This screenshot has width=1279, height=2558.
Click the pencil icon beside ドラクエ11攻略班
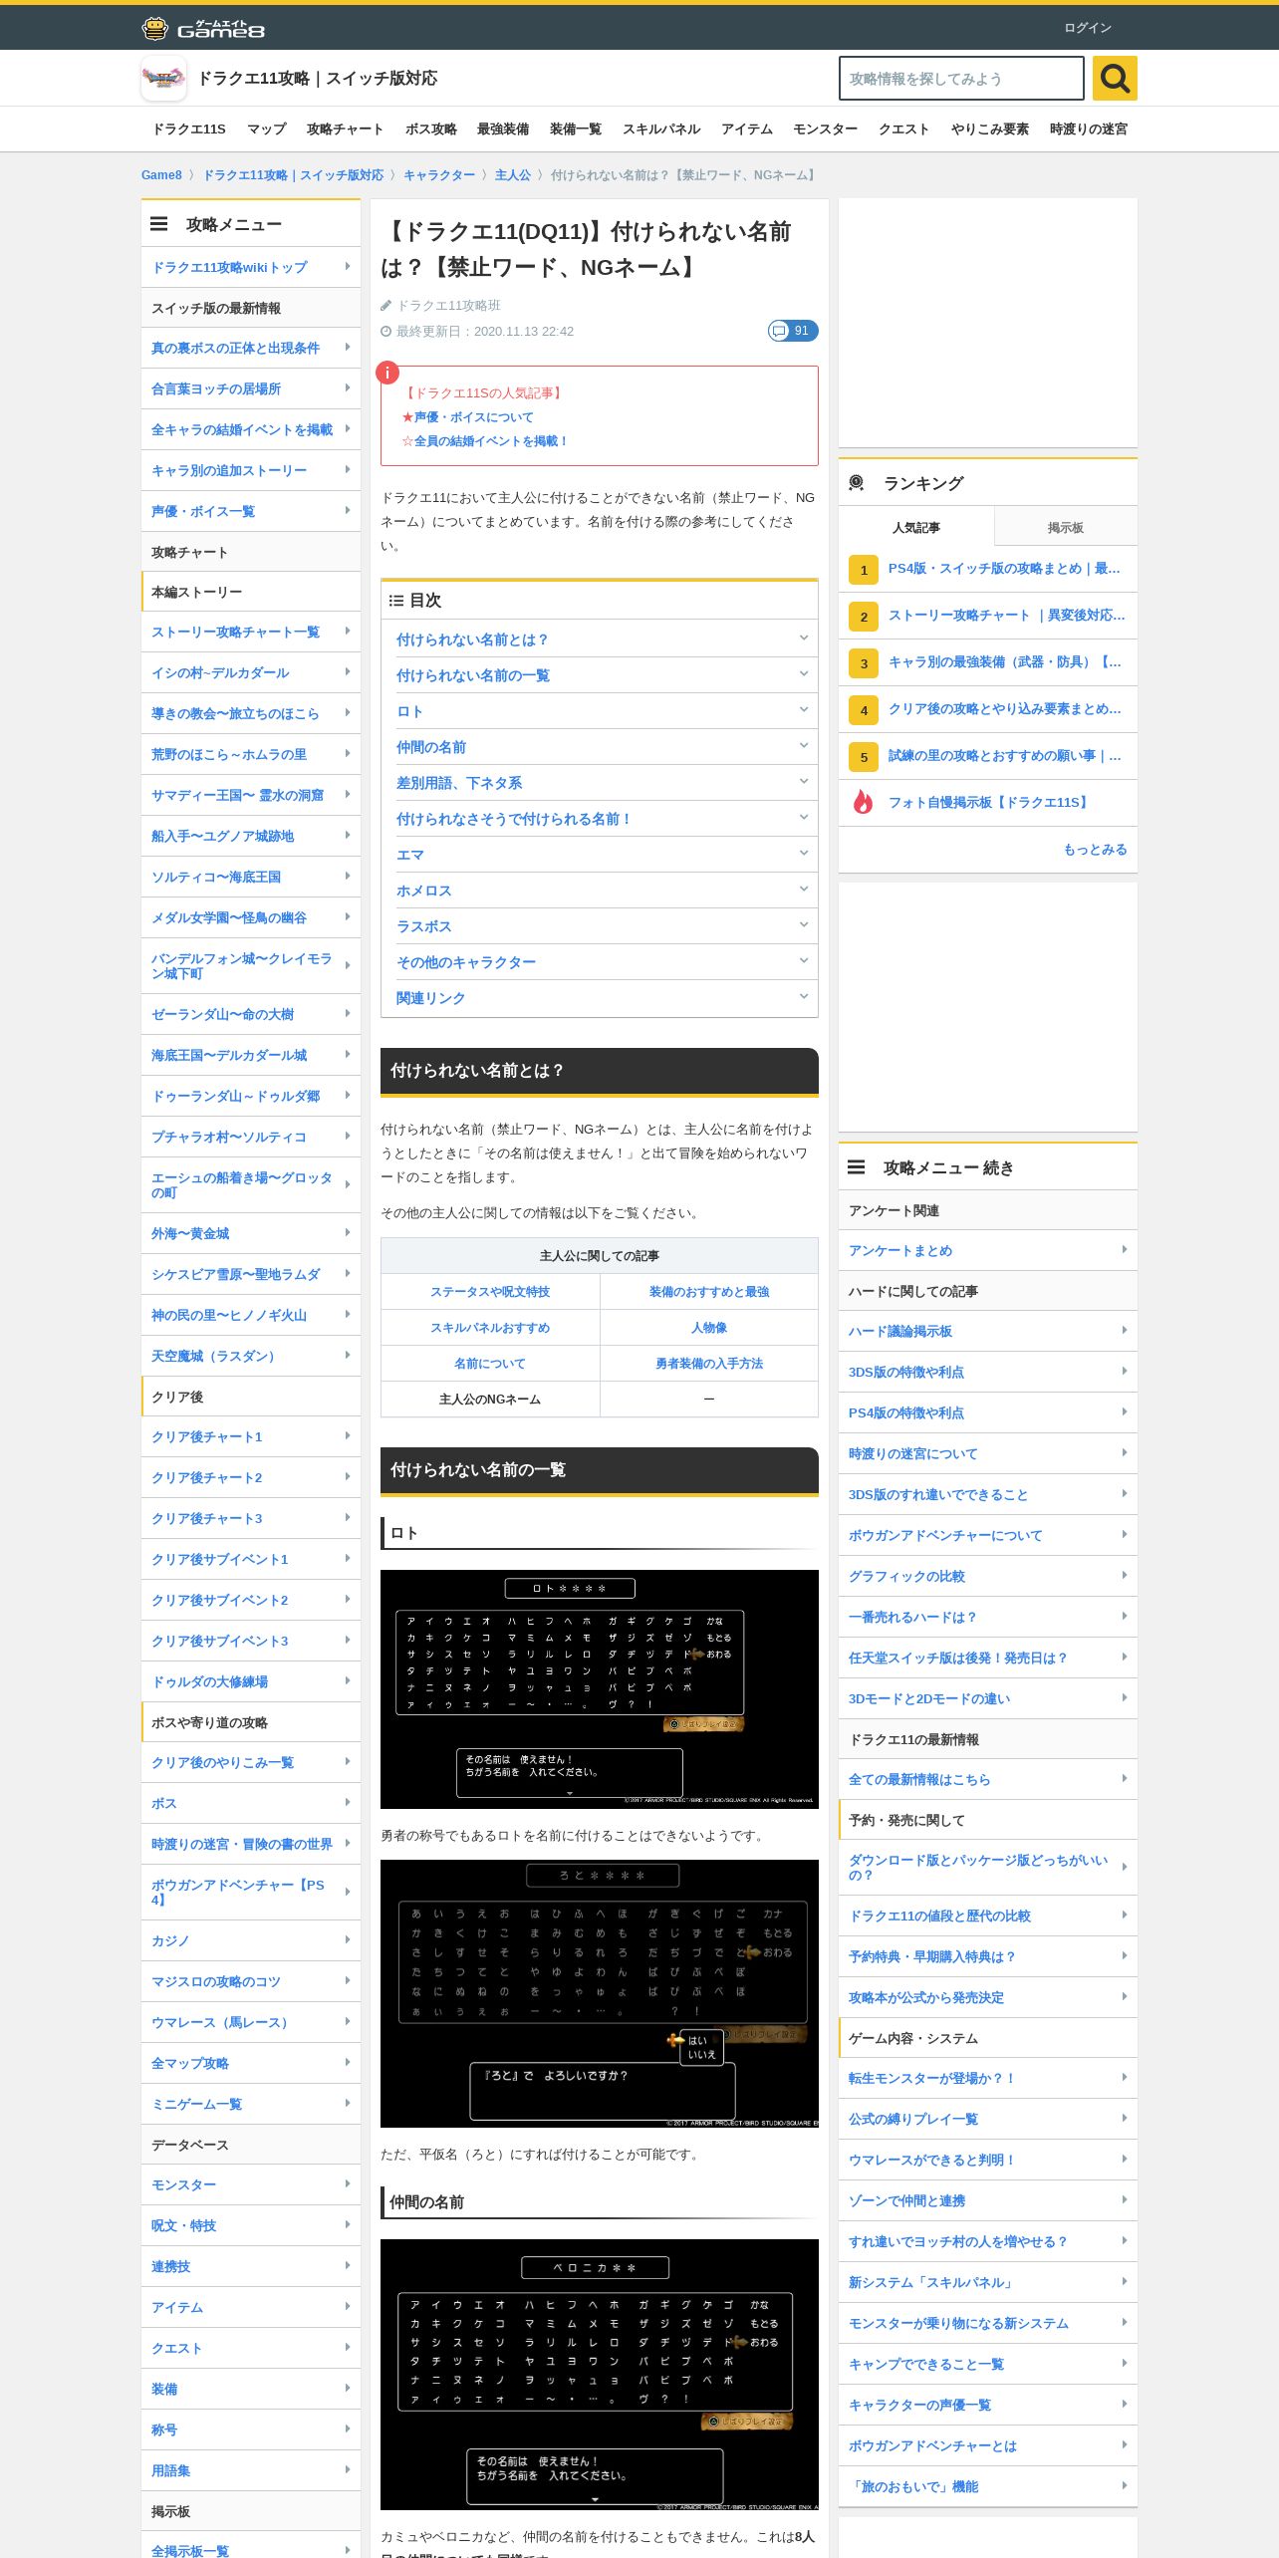(385, 306)
